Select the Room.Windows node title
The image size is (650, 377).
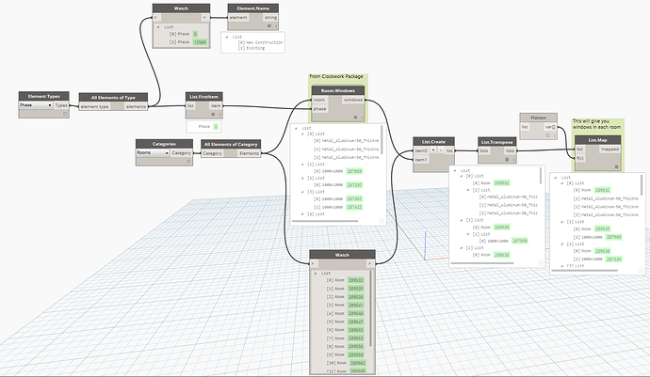click(x=338, y=90)
